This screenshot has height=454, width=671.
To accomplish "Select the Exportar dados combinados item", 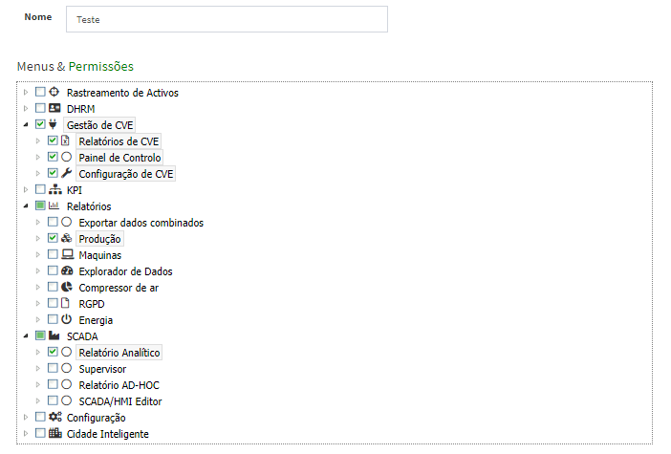I will [141, 223].
